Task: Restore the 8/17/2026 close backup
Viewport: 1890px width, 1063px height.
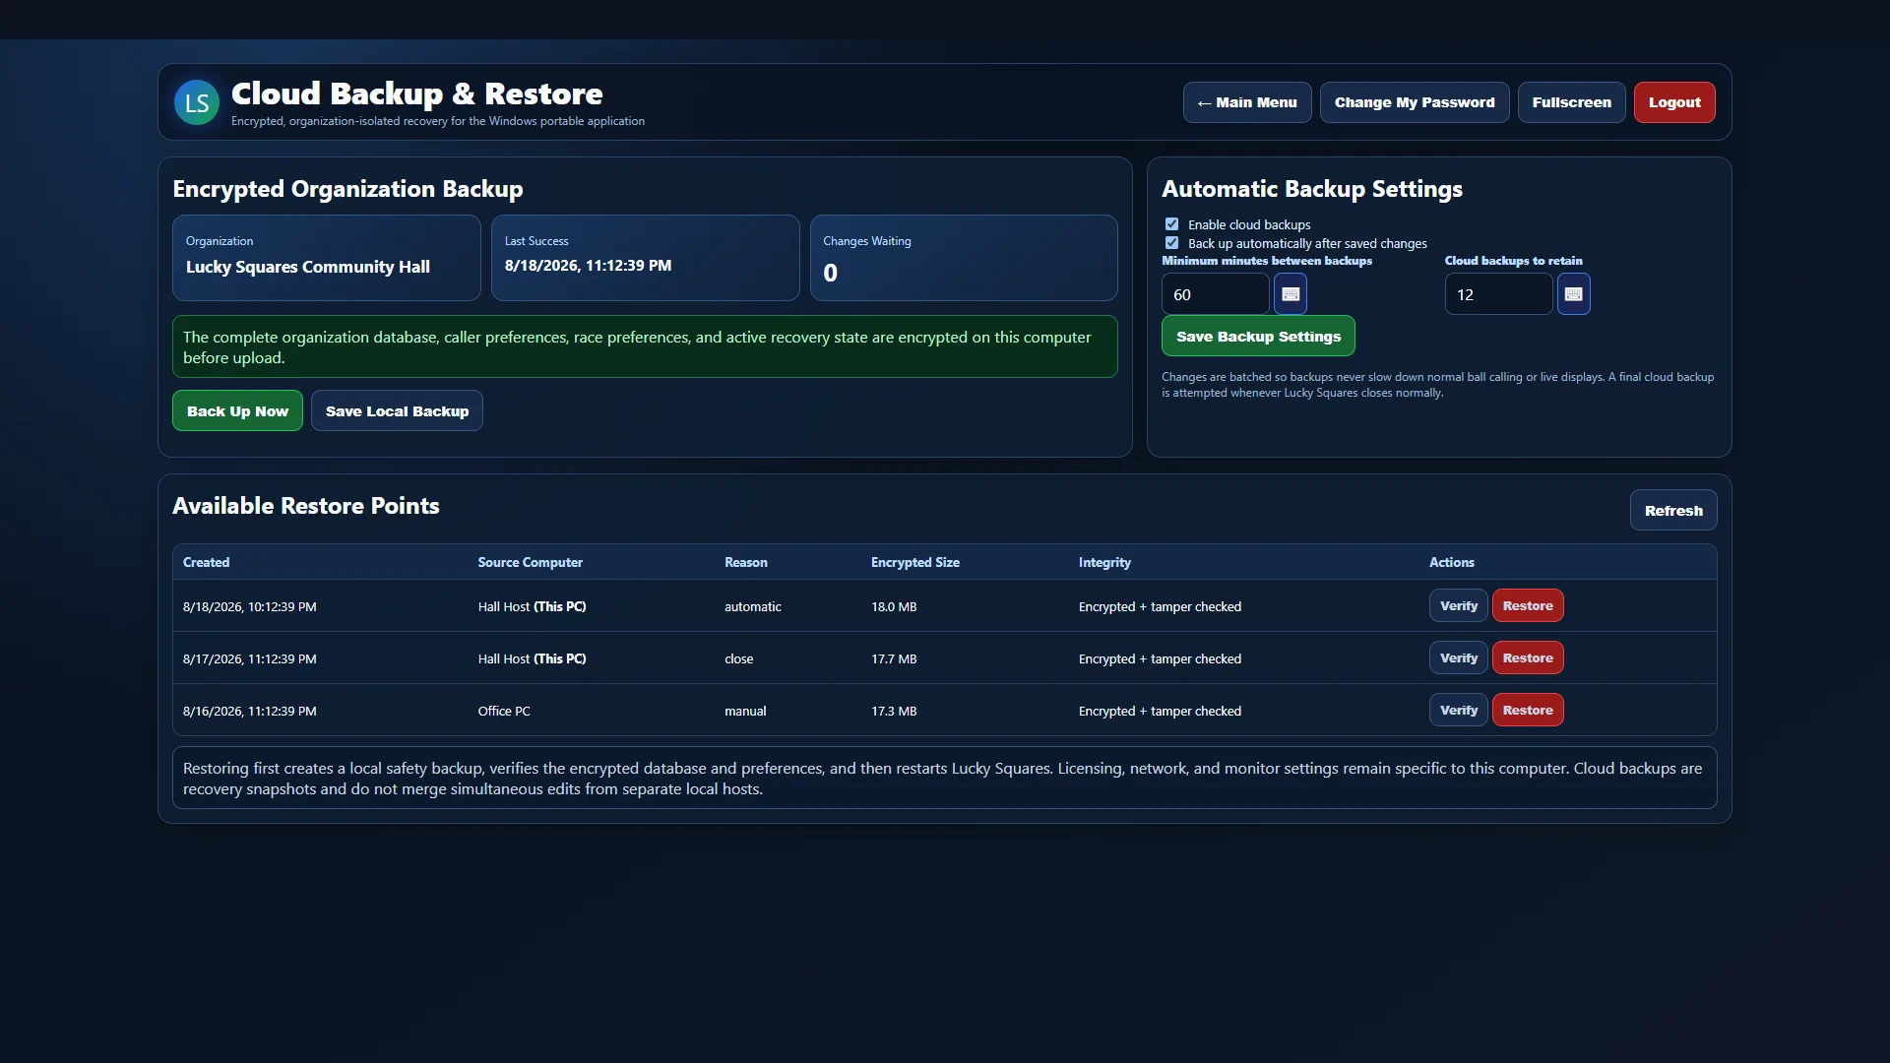Action: click(1528, 657)
